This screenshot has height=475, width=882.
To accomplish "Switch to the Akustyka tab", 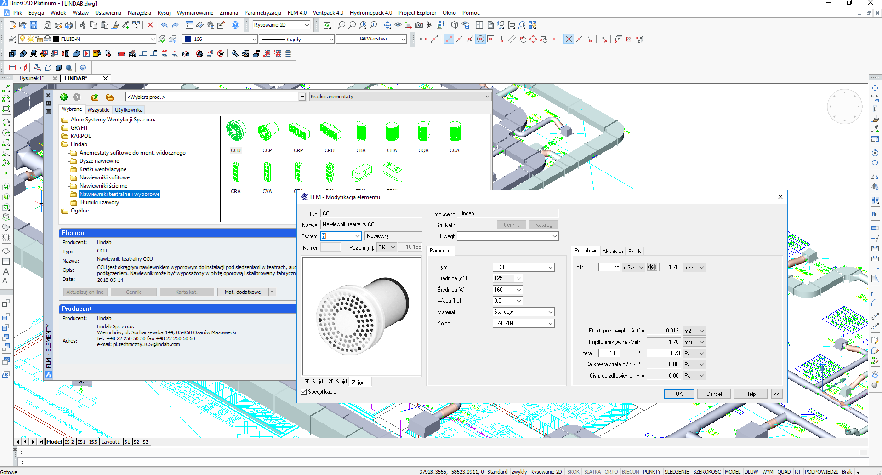I will 612,252.
